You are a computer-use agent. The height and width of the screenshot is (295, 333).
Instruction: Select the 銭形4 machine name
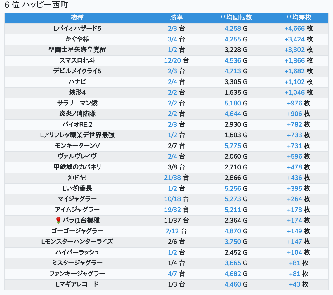click(77, 92)
